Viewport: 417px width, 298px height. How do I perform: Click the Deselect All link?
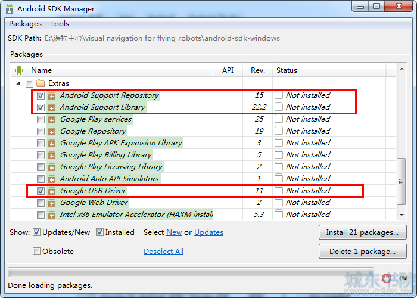[x=163, y=251]
